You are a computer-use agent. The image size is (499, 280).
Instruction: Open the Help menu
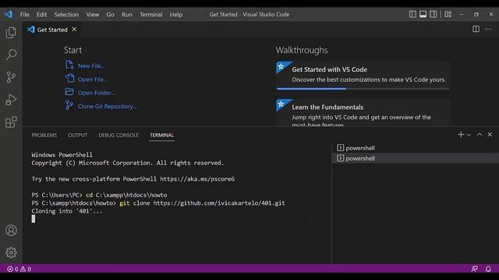click(176, 15)
